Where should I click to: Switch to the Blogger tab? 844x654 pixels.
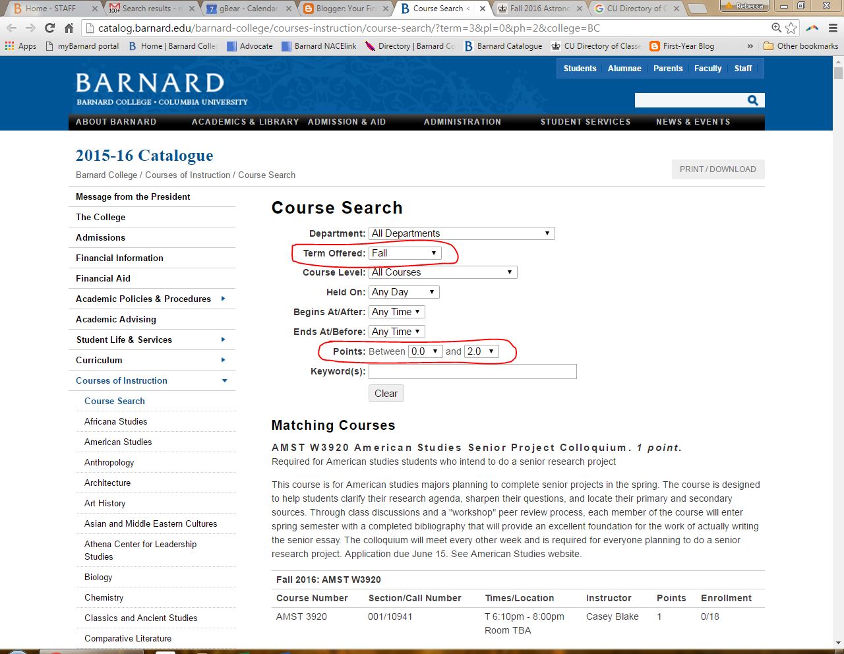(x=344, y=9)
